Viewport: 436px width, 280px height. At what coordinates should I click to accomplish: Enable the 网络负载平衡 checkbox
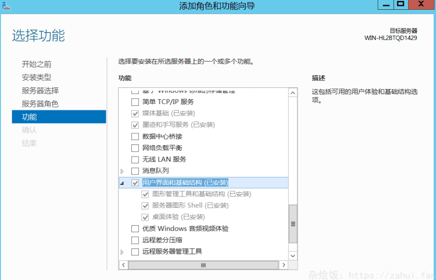(135, 148)
